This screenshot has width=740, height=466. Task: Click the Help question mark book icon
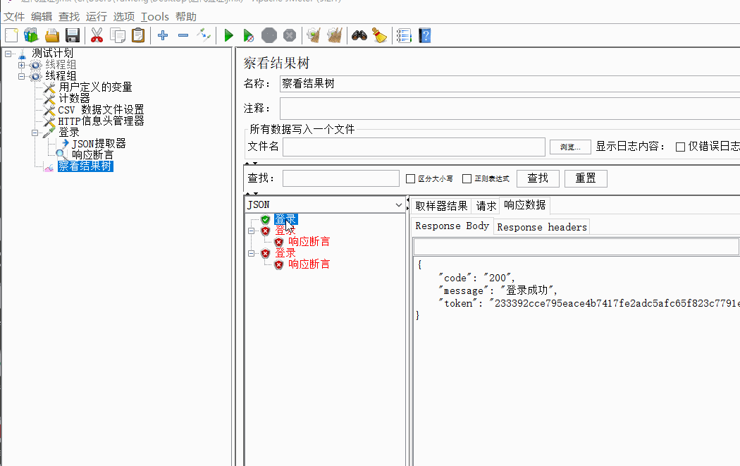[x=424, y=35]
